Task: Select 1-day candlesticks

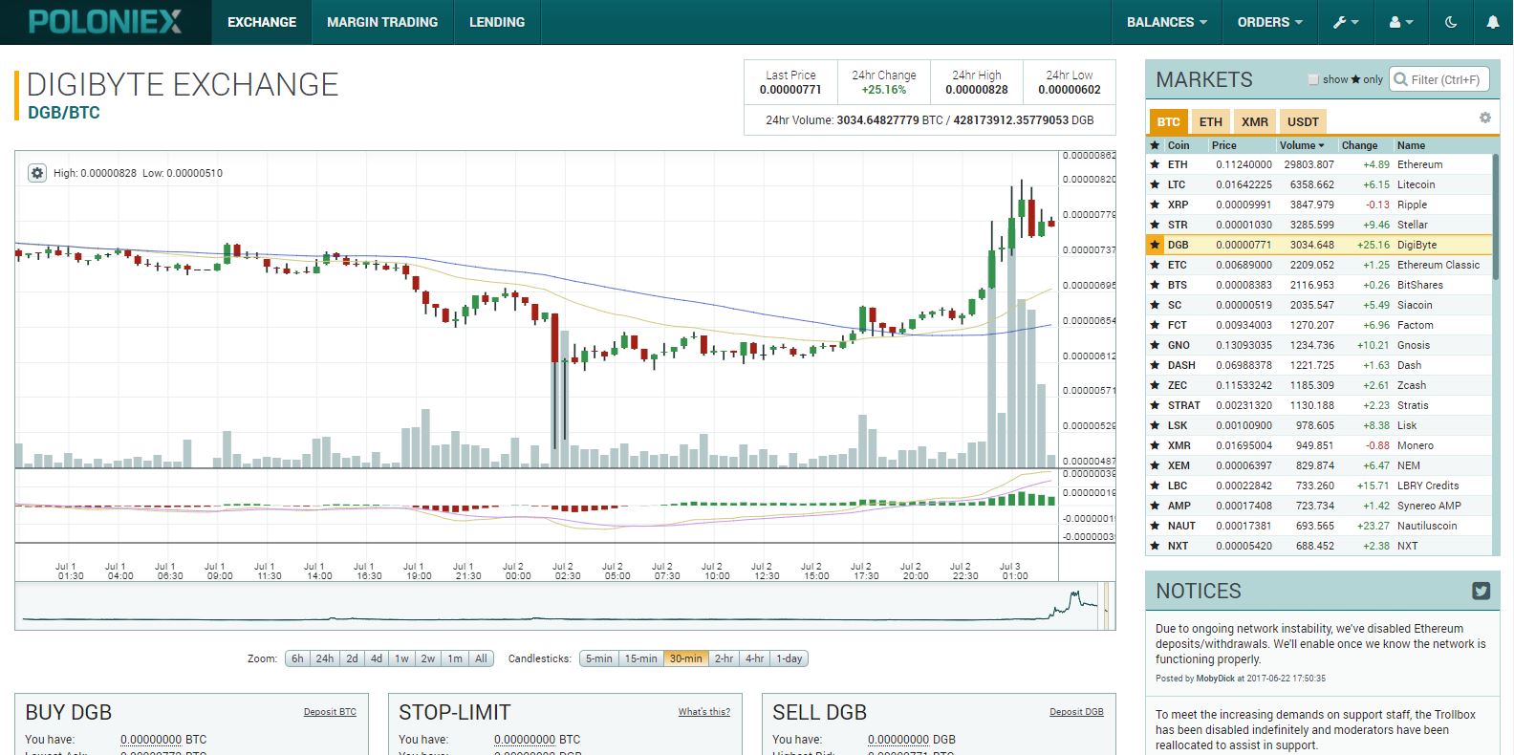Action: (x=789, y=658)
